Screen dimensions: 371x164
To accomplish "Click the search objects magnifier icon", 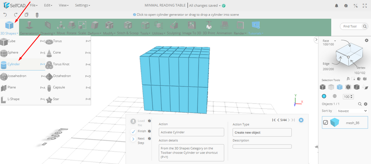I will (x=360, y=104).
